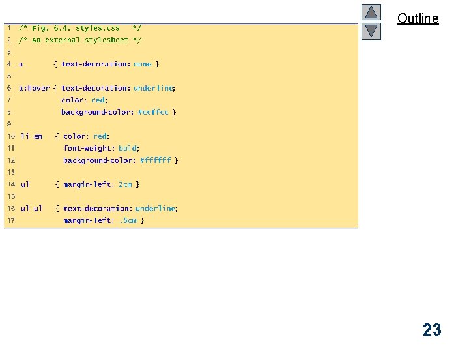Select the comment 'An external stylesheet'
469x352 pixels.
[80, 40]
